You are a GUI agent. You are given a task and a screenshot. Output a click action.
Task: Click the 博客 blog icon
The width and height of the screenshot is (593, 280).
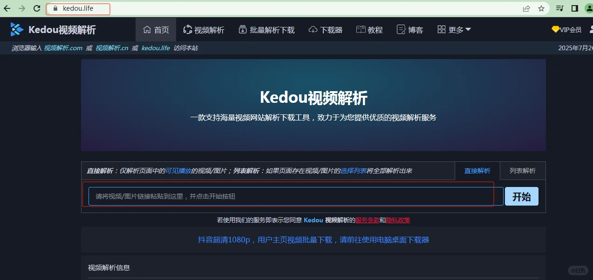[x=402, y=29]
